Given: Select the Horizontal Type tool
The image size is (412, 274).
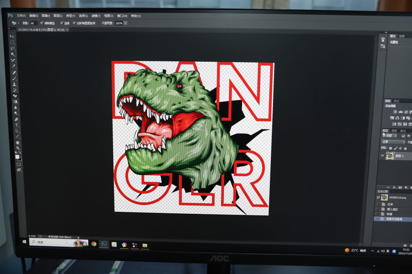Looking at the screenshot, I should point(16,125).
